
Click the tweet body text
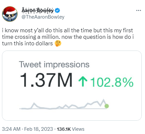[68, 37]
